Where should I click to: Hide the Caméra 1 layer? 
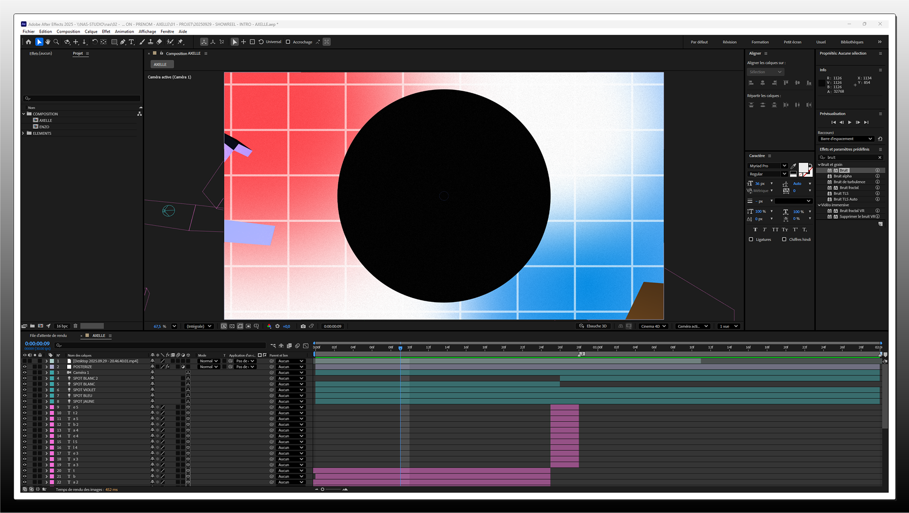(25, 372)
